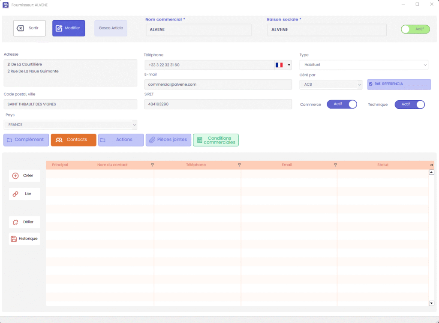
Task: Click the Créer plus circle icon
Action: click(15, 176)
